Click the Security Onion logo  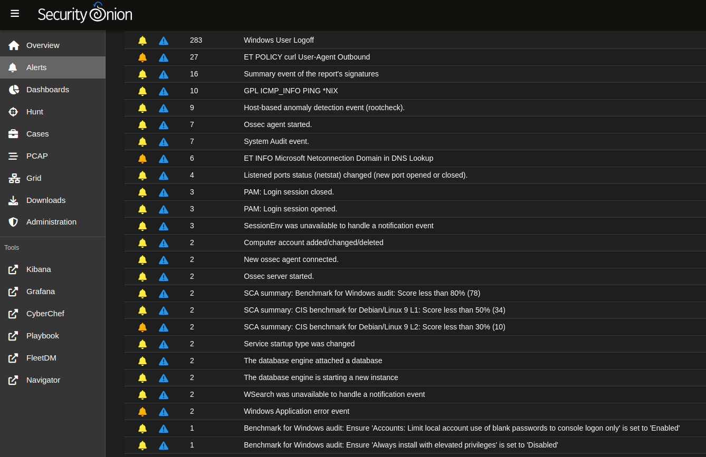tap(84, 13)
